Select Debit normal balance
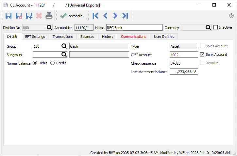This screenshot has height=156, width=237. click(x=35, y=63)
